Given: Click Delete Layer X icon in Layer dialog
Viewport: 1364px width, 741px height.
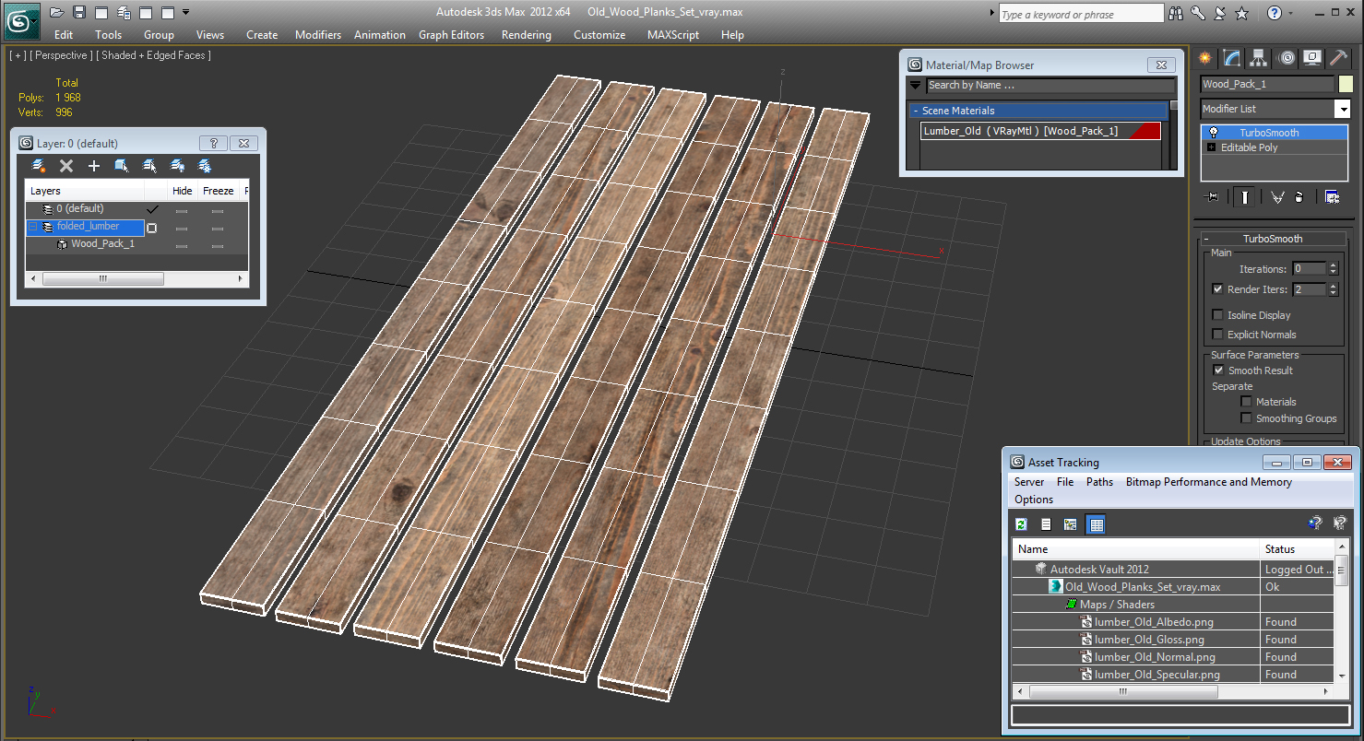Looking at the screenshot, I should [66, 166].
